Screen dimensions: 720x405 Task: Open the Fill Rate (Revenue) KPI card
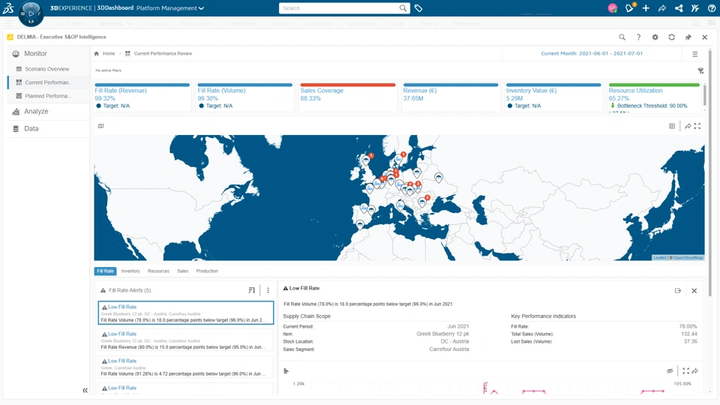click(x=142, y=97)
